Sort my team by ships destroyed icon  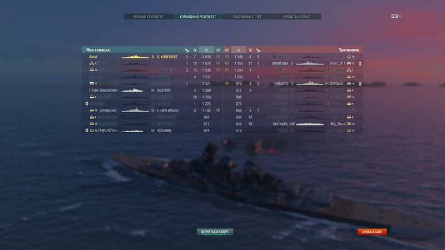point(195,50)
